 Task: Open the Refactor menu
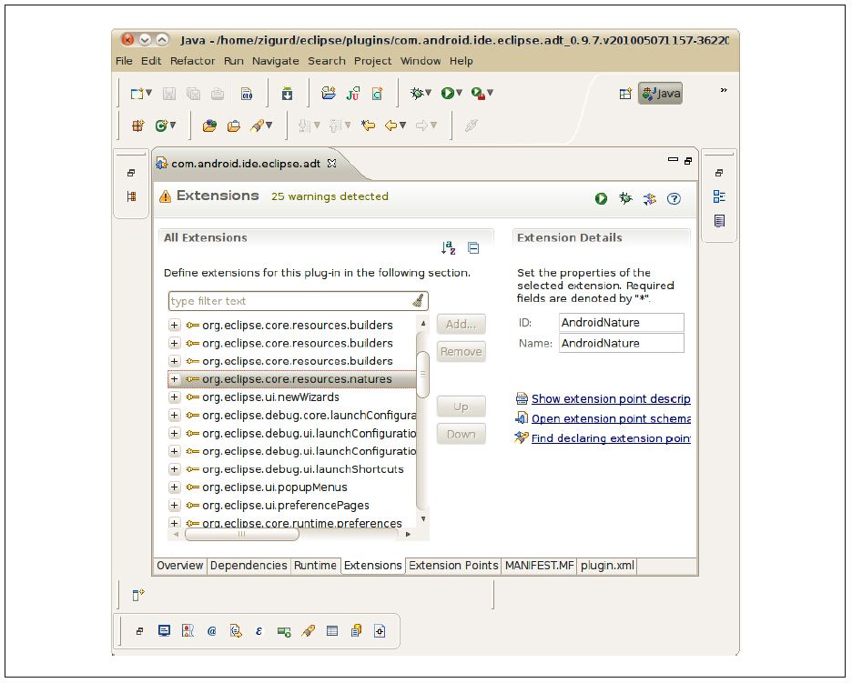[x=192, y=61]
